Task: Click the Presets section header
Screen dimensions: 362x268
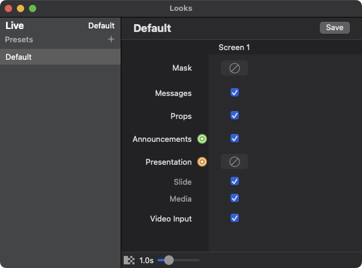Action: point(19,39)
